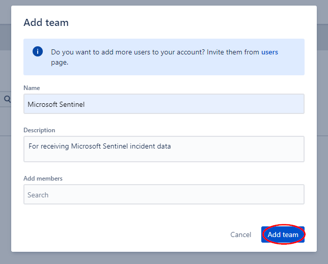Screen dimensions: 328x264
Task: Click the Description field label
Action: [39, 130]
